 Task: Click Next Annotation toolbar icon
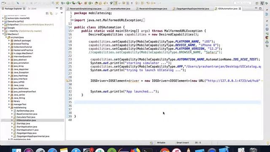click(137, 3)
